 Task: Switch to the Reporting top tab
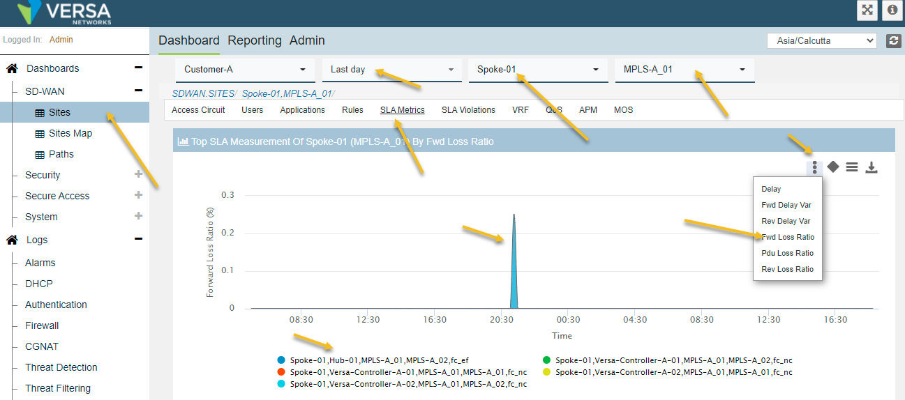pos(255,40)
